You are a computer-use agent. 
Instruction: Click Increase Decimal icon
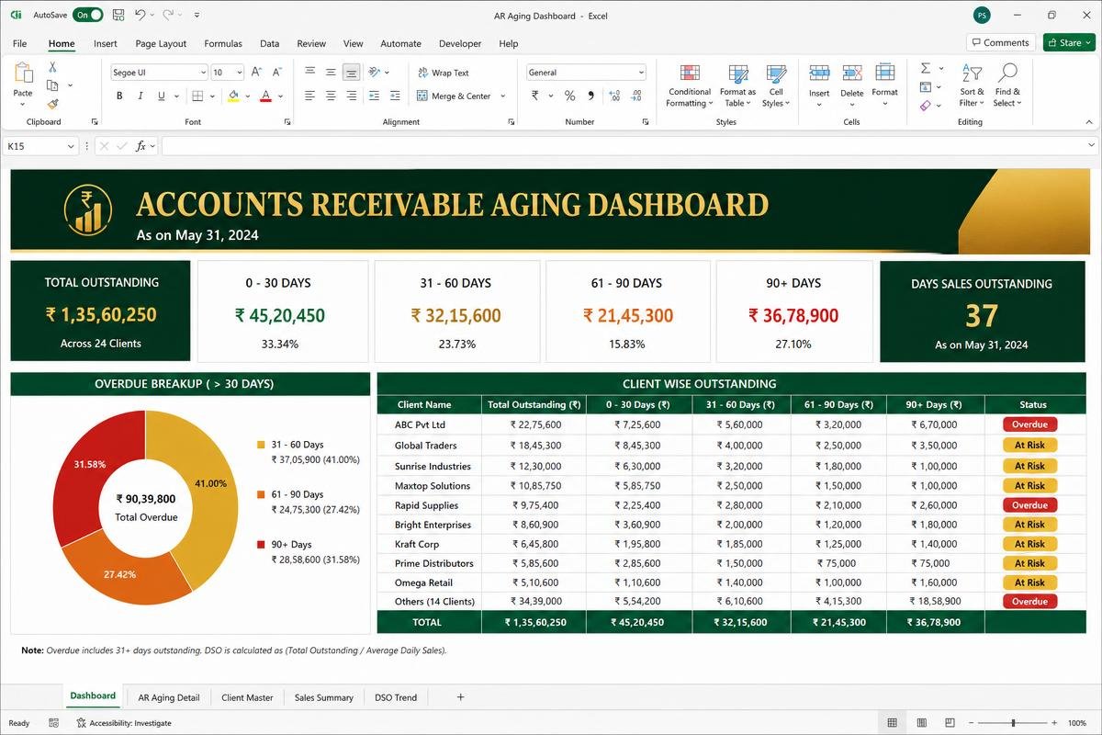613,96
